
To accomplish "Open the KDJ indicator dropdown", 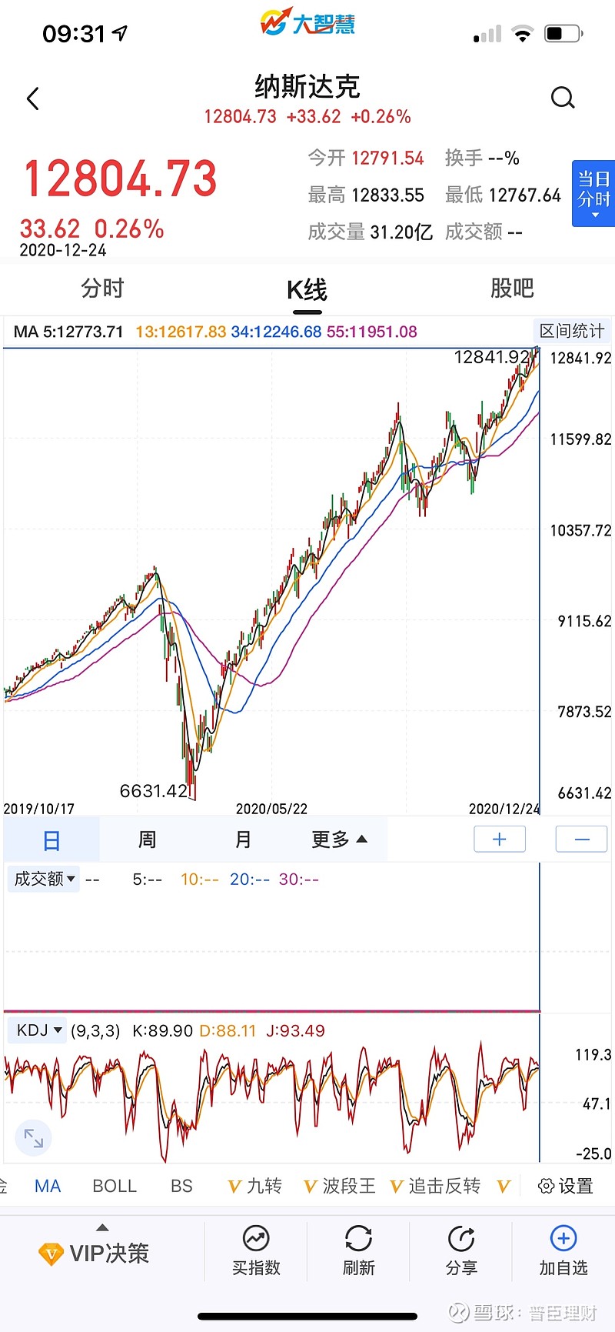I will 38,1030.
